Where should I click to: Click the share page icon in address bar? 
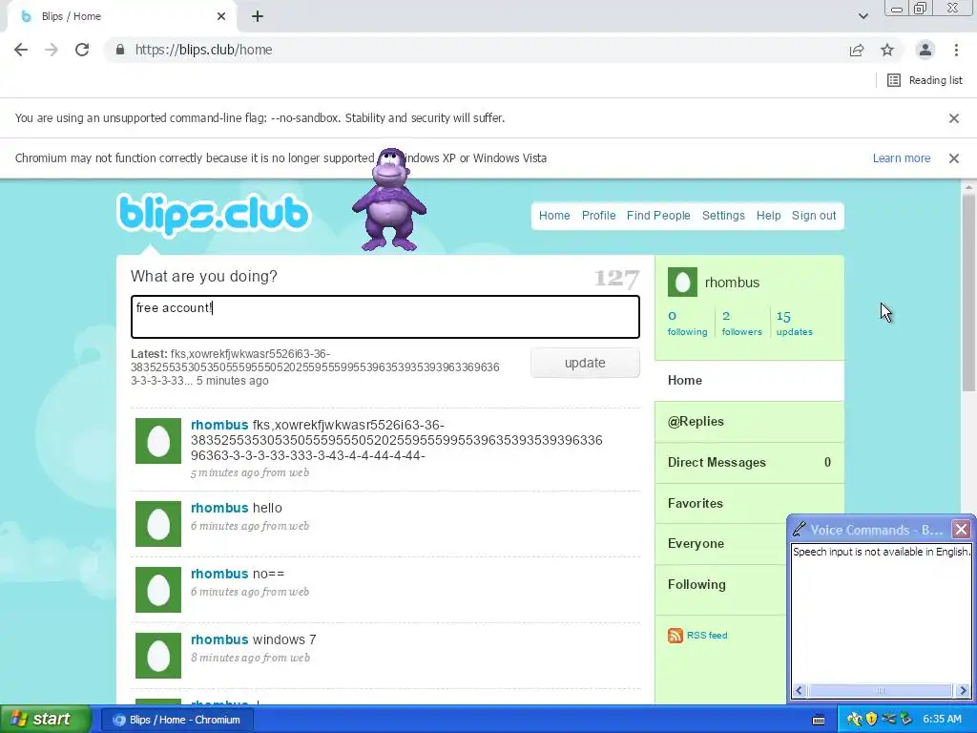pos(857,50)
